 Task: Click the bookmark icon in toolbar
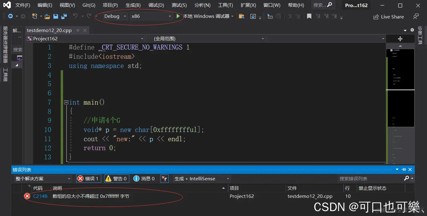pyautogui.click(x=309, y=16)
